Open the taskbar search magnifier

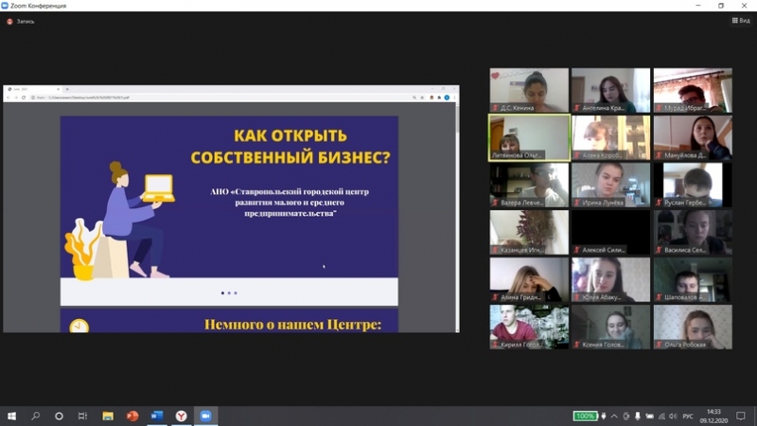[x=35, y=416]
